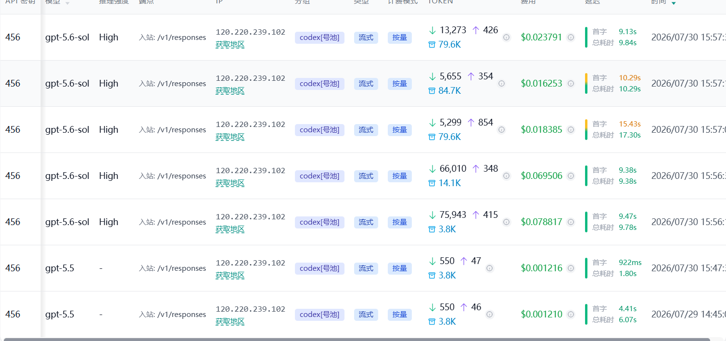
Task: Sort by the time column arrow
Action: click(674, 3)
